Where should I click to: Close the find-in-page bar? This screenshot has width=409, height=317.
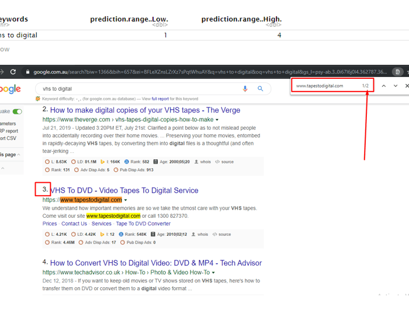tap(407, 86)
